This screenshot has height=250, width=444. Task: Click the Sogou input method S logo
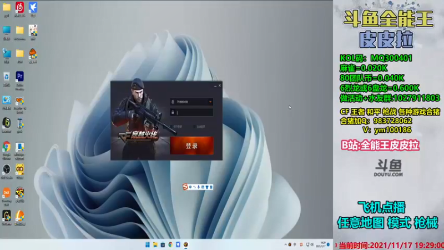tap(185, 187)
